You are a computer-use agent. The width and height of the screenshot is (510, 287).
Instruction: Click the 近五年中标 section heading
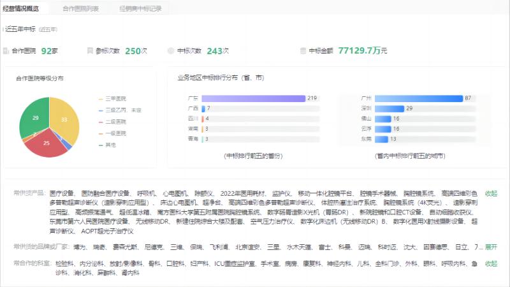click(20, 29)
